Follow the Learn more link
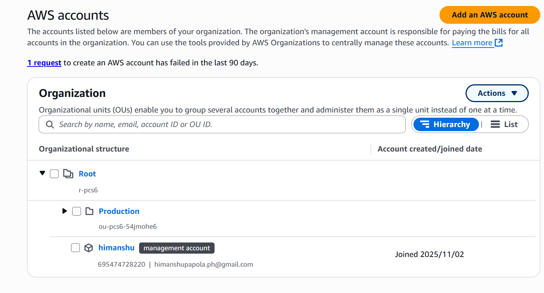The image size is (544, 293). (x=472, y=43)
